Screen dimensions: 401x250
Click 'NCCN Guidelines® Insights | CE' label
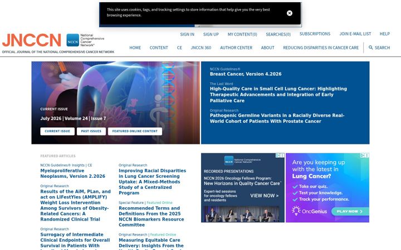(x=66, y=165)
